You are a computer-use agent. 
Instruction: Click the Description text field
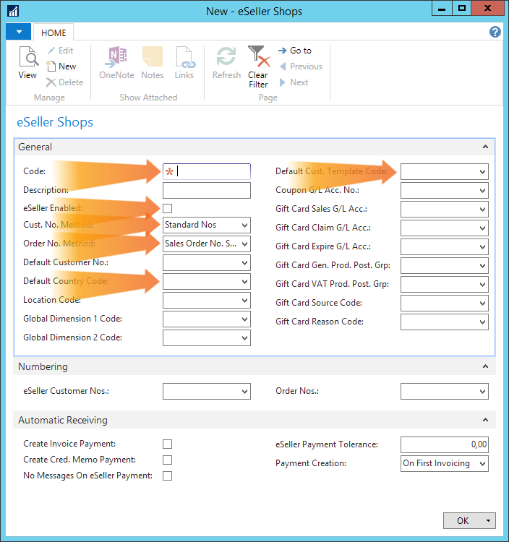(x=207, y=191)
